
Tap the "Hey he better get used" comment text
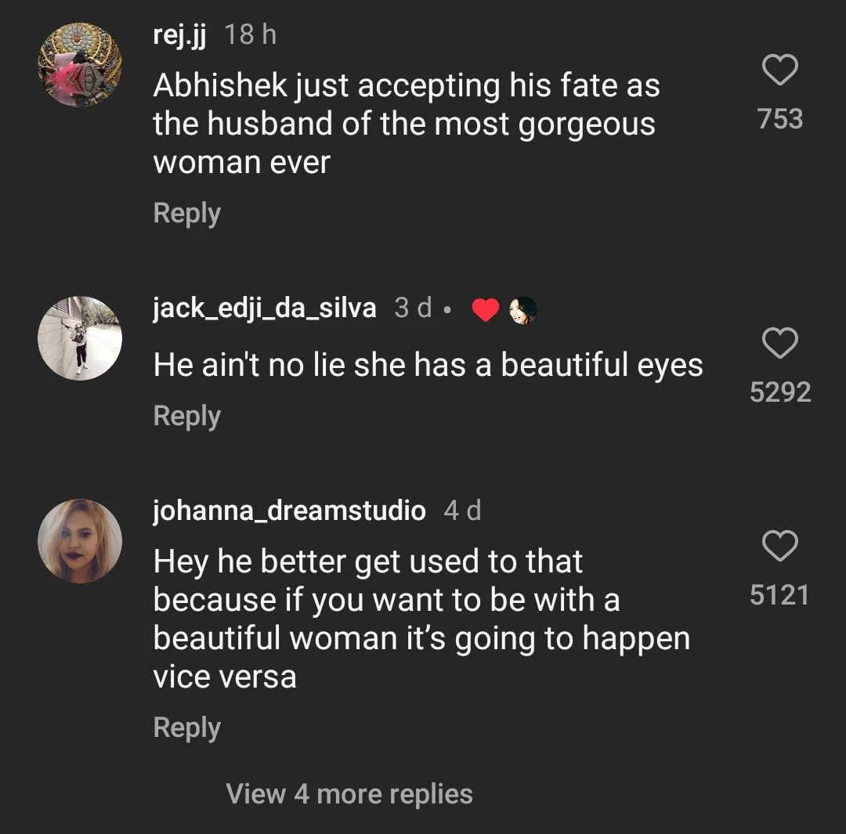coord(421,619)
